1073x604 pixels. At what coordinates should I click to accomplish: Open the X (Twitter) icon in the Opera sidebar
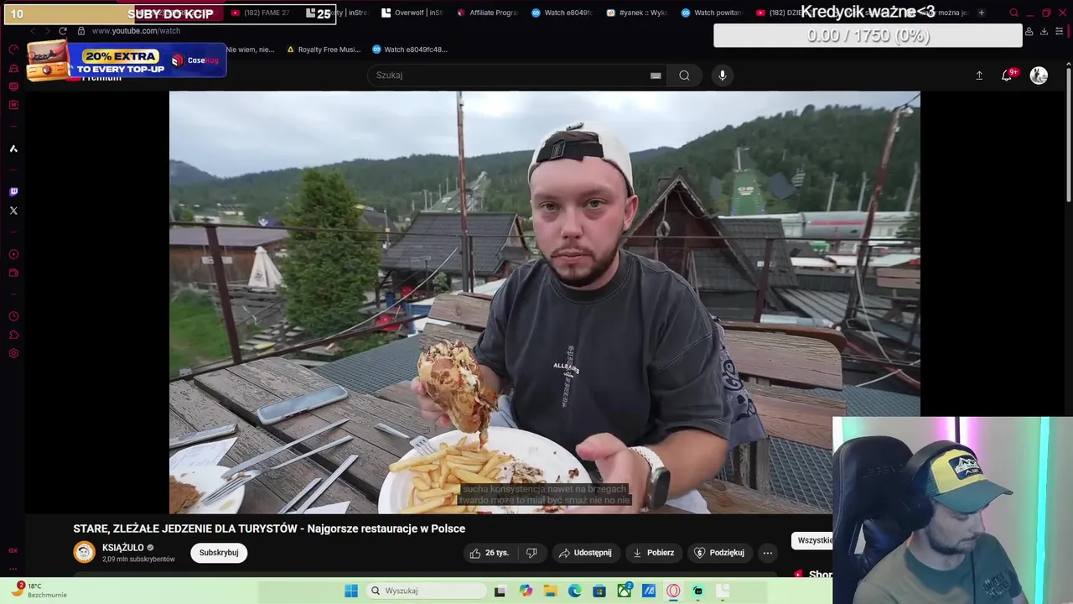point(13,211)
